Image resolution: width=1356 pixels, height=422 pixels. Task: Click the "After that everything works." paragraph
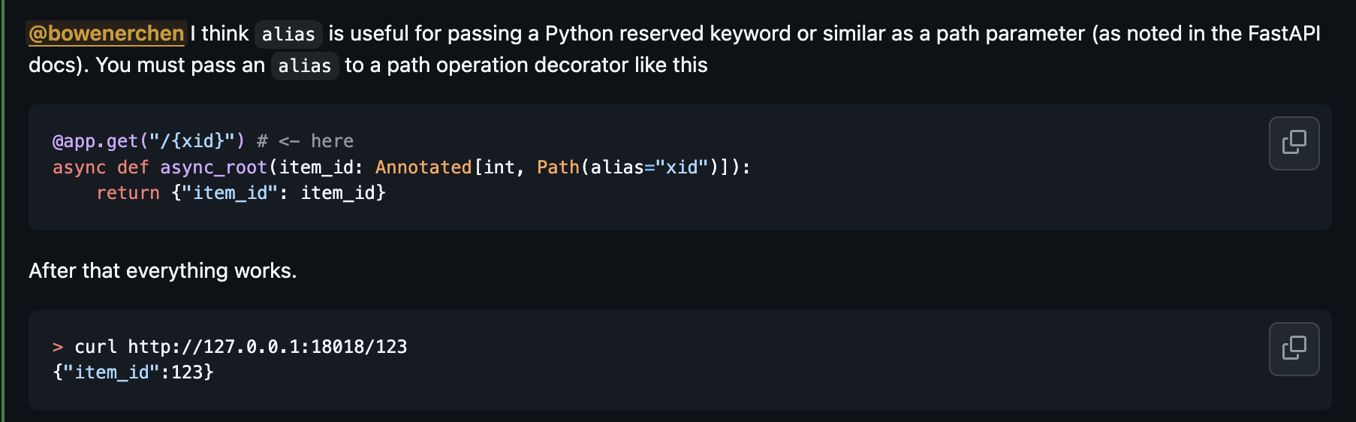[x=162, y=270]
